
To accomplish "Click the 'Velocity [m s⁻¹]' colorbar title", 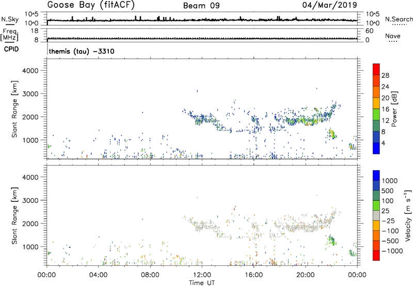I will tap(408, 215).
